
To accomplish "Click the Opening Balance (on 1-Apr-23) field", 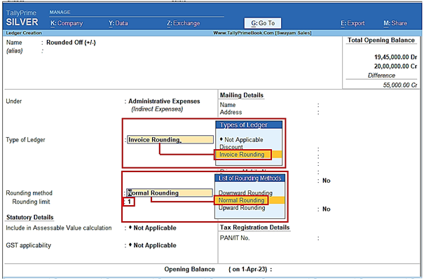I will 218,269.
